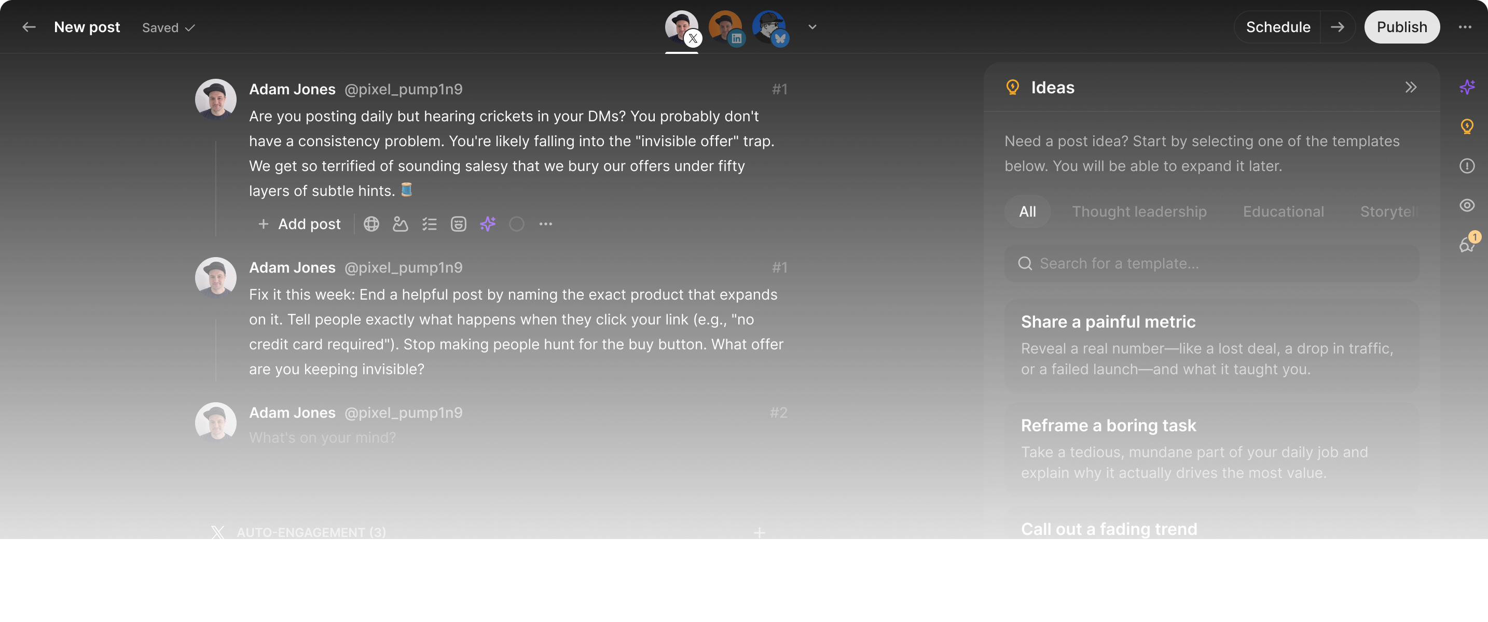Toggle the LinkedIn account avatar selection
Screen dimensions: 1488x622
[x=726, y=27]
